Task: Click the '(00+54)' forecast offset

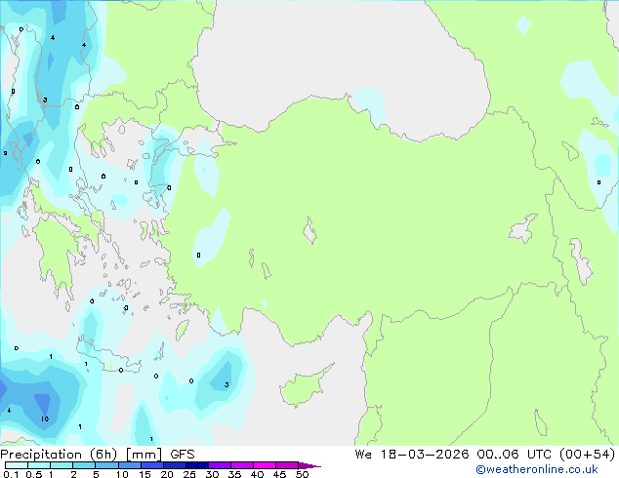Action: tap(587, 455)
